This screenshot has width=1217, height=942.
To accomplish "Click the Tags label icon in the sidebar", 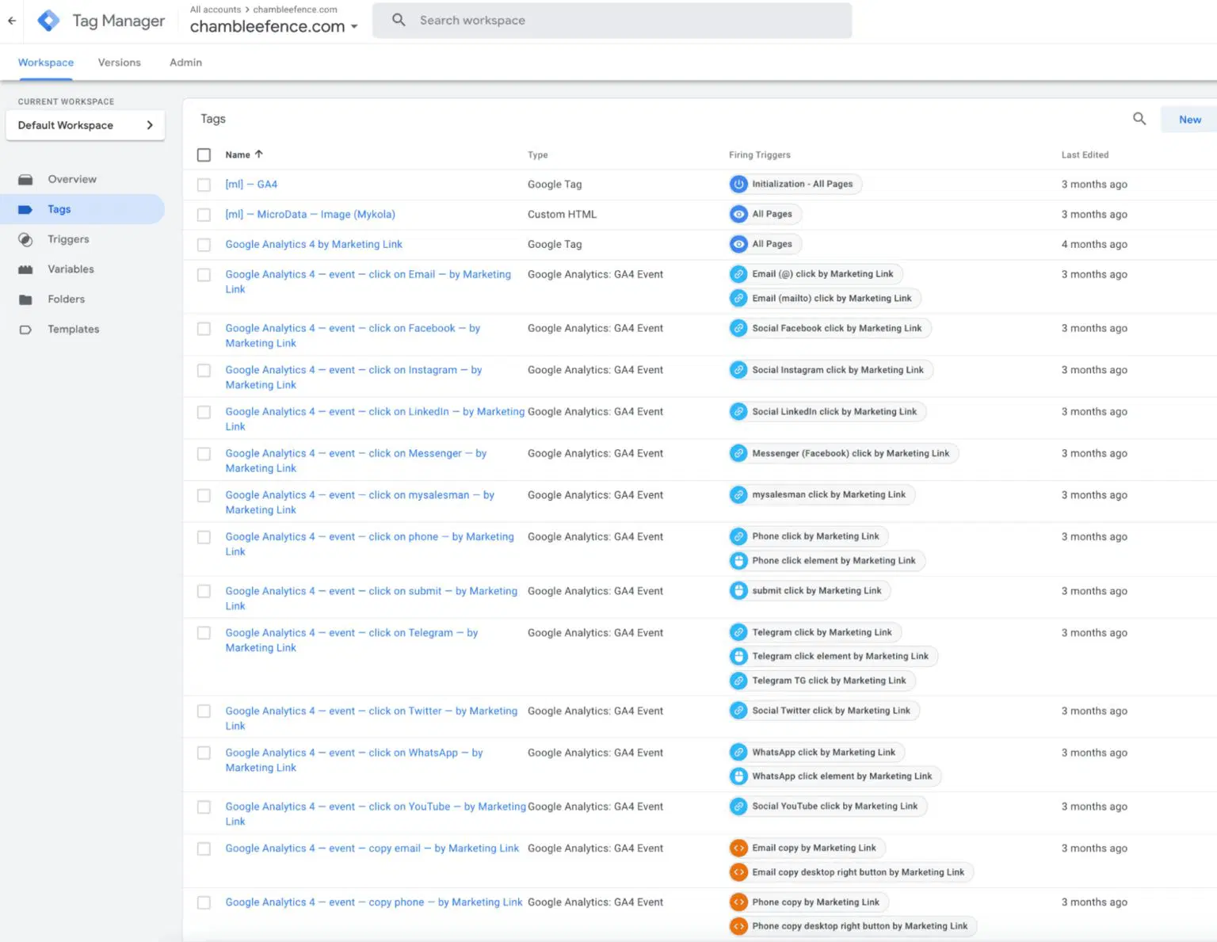I will coord(25,210).
